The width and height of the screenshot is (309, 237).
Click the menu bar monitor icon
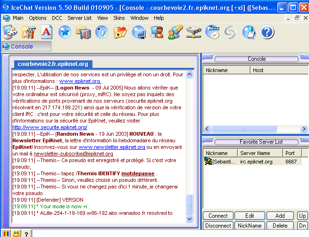6,18
